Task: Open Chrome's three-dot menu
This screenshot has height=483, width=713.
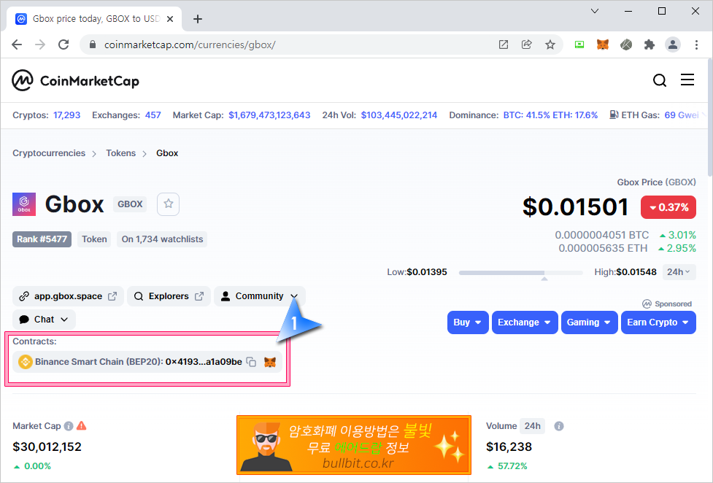Action: coord(696,45)
